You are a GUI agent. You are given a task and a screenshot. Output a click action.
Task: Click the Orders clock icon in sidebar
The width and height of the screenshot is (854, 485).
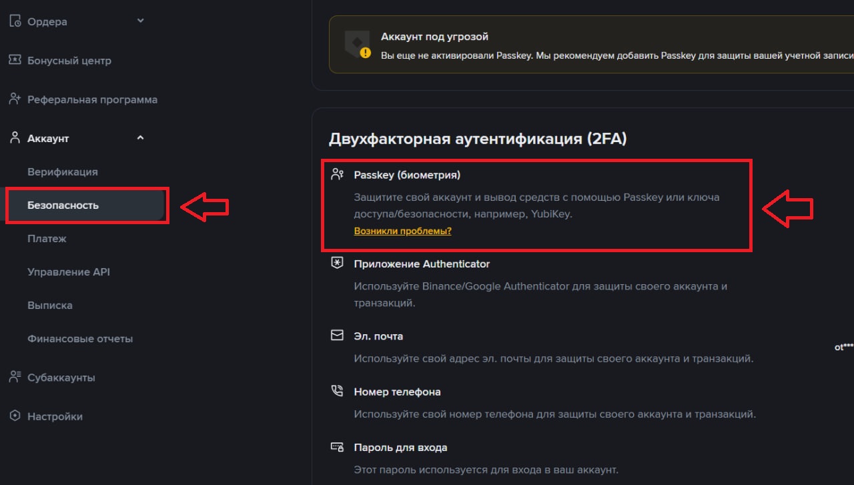tap(15, 21)
